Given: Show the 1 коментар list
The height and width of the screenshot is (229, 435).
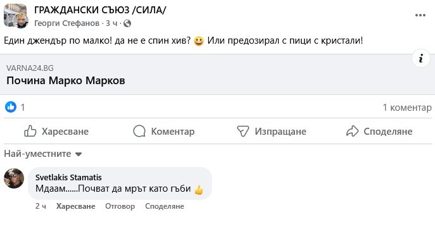Looking at the screenshot, I should point(407,108).
